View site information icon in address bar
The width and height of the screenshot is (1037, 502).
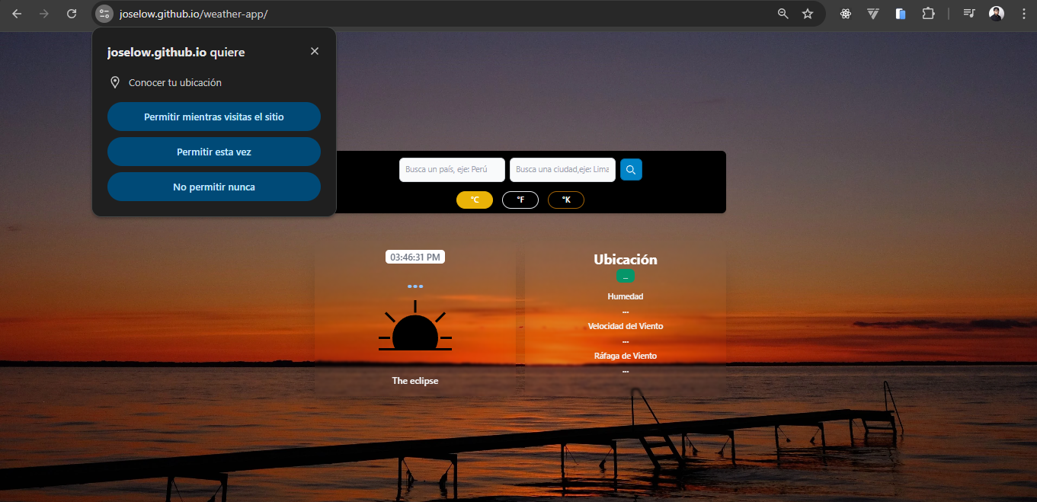tap(104, 14)
